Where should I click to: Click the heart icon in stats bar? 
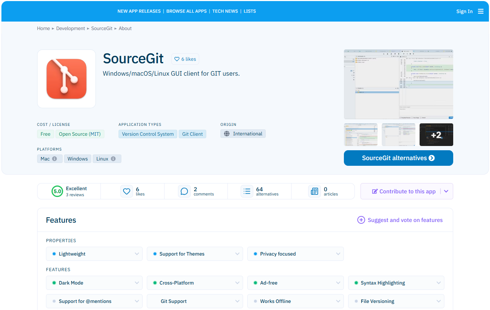point(127,191)
